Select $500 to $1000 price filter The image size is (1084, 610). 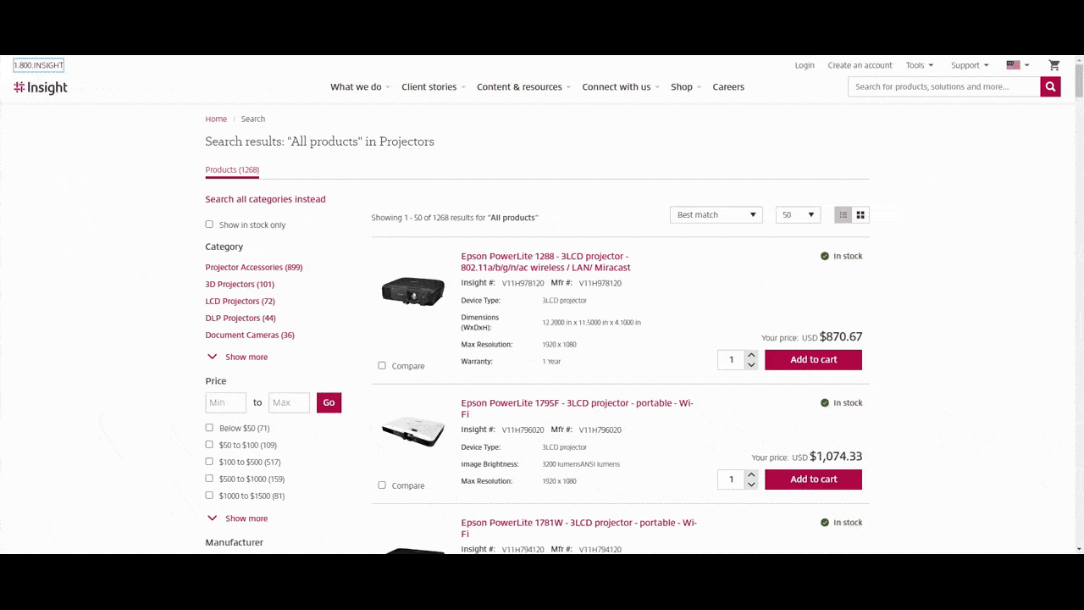[x=209, y=479]
